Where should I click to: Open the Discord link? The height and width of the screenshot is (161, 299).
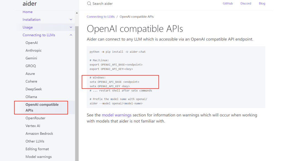(246, 3)
